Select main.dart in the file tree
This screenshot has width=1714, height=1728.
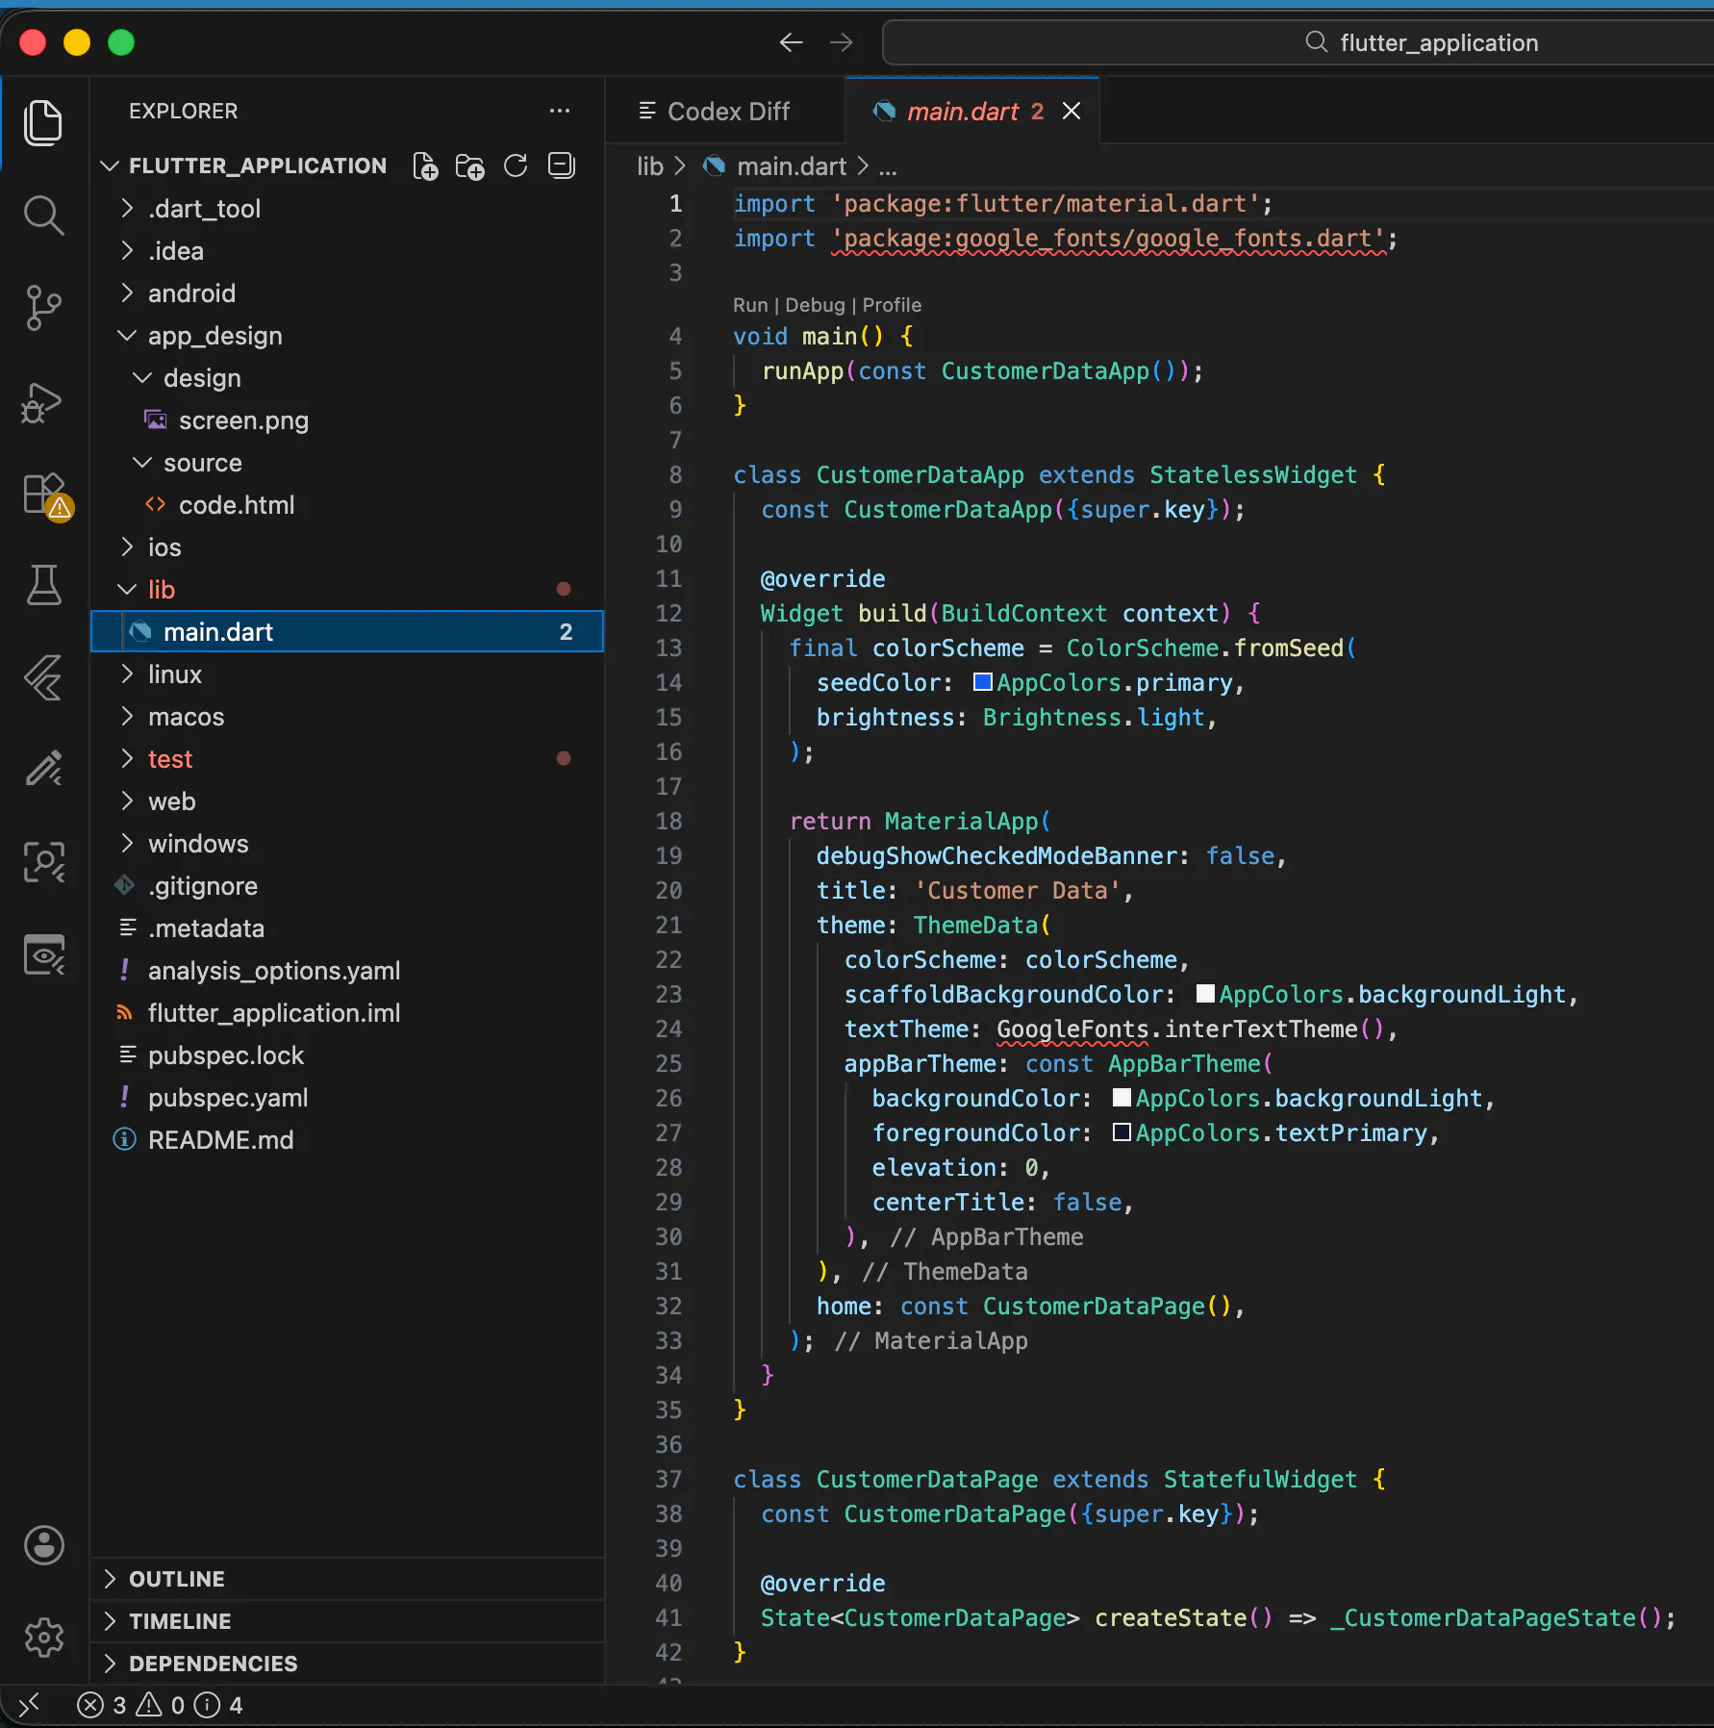click(x=347, y=632)
